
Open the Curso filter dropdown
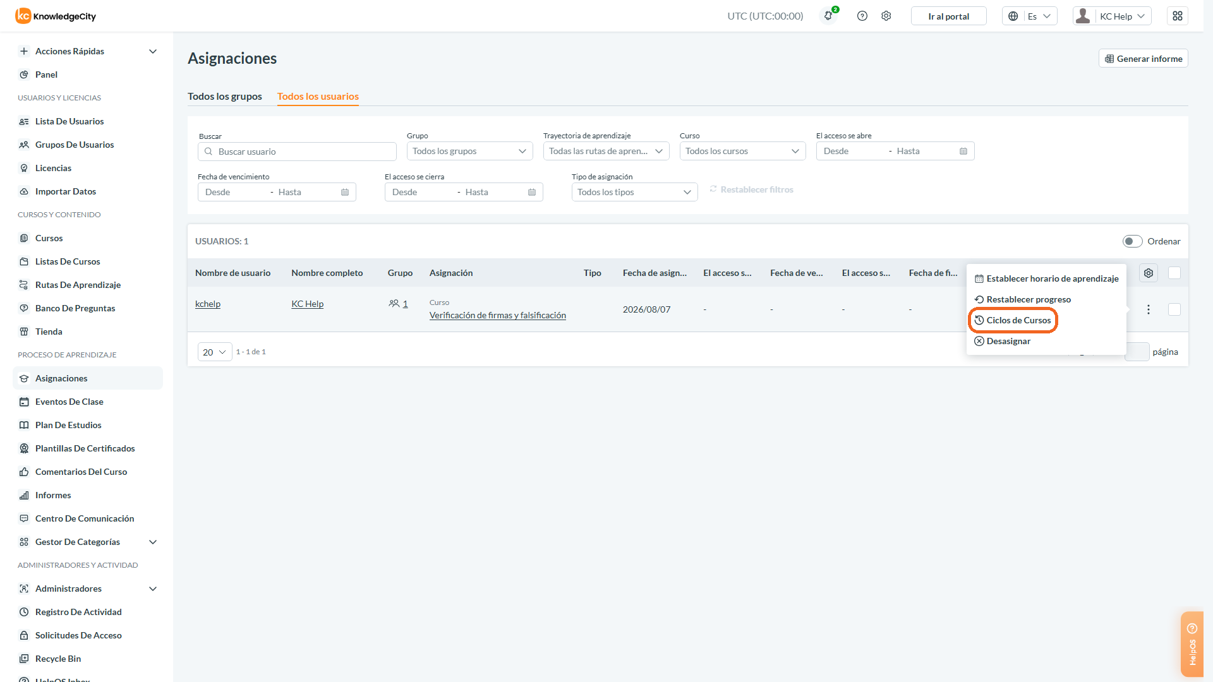point(742,151)
